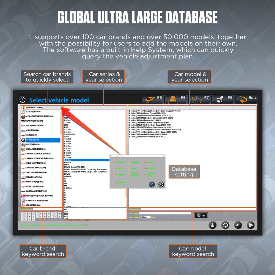Click the Tire Diameter input field
The height and width of the screenshot is (275, 275).
[x=146, y=217]
